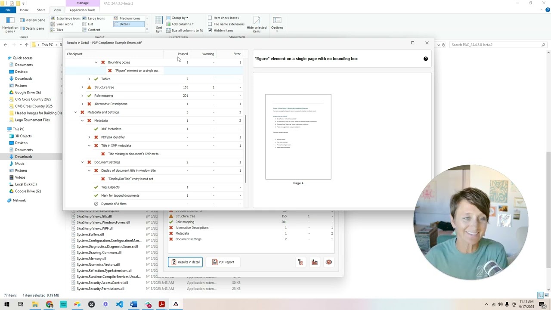Open the help question mark icon
The width and height of the screenshot is (551, 310).
[x=426, y=59]
